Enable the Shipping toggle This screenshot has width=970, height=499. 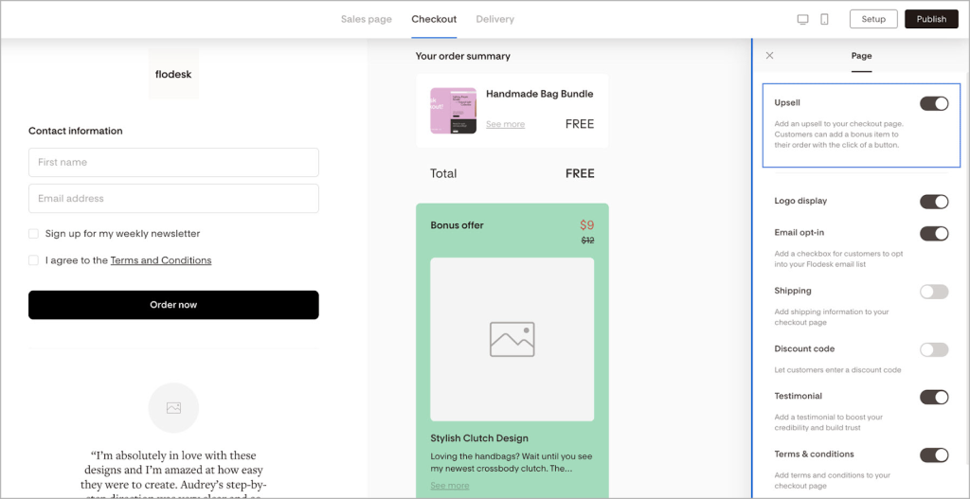point(933,292)
